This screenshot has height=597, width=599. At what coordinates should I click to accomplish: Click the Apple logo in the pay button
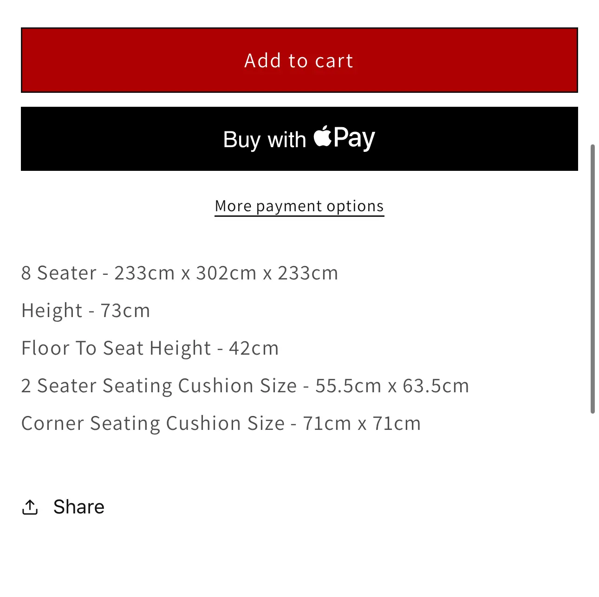point(323,136)
